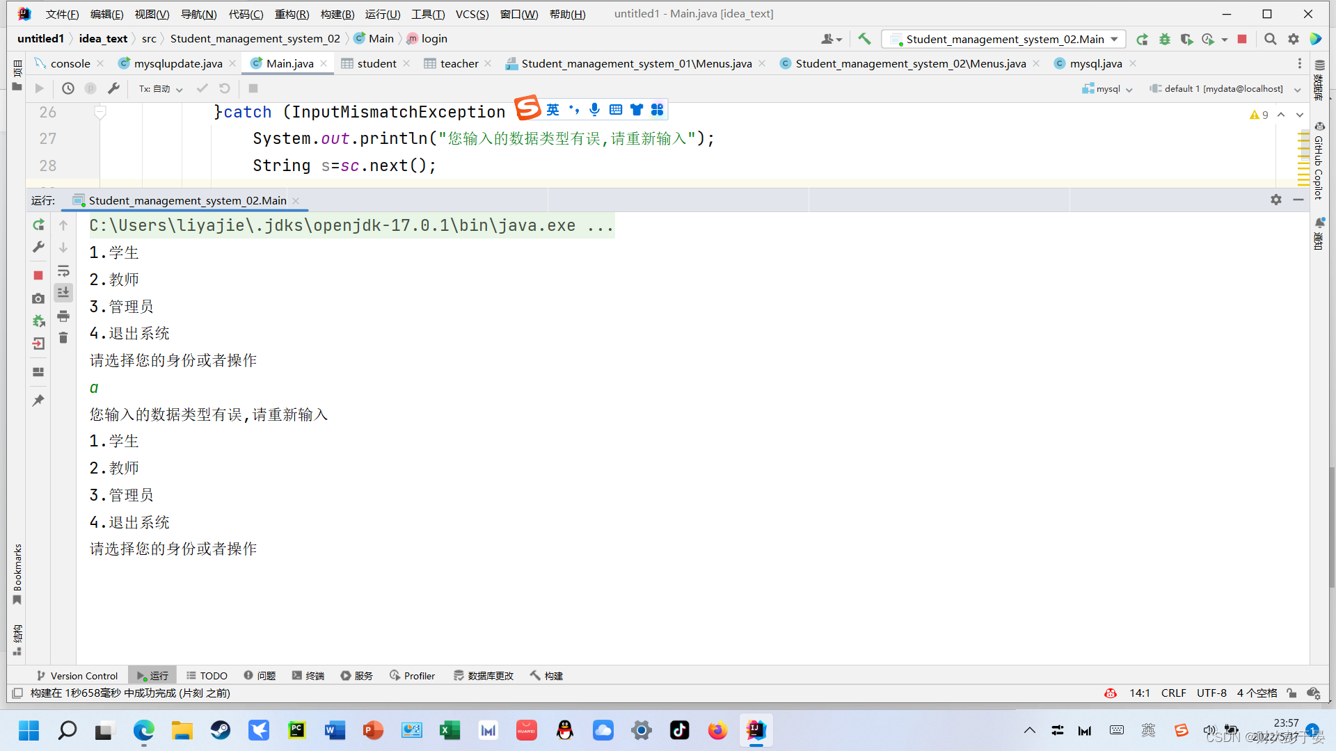The width and height of the screenshot is (1336, 751).
Task: Launch Firefox from the Windows taskbar
Action: [x=717, y=730]
